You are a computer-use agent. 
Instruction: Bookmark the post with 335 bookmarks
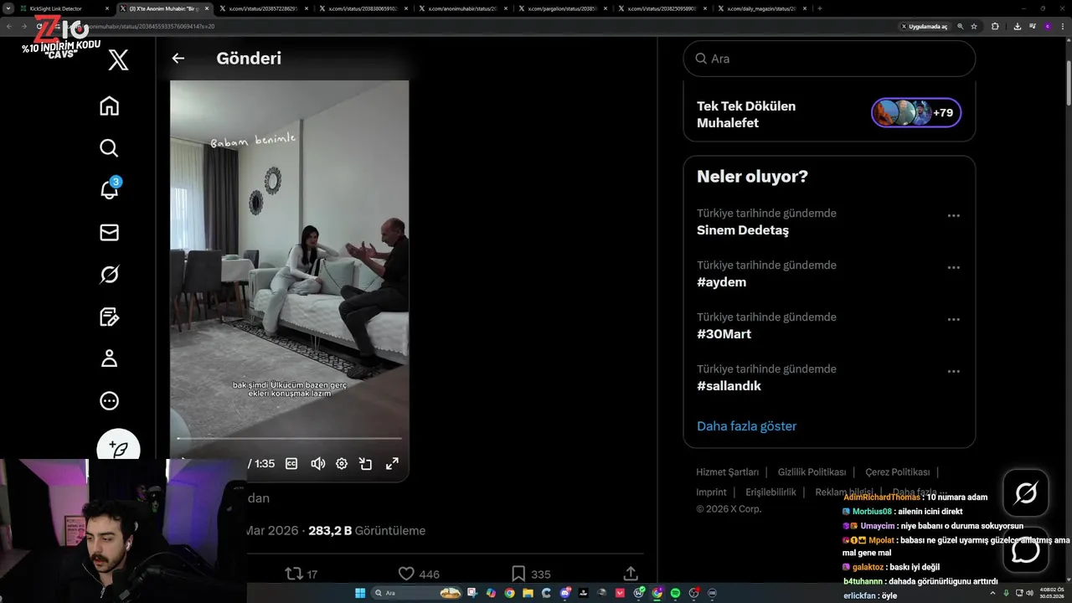coord(531,574)
